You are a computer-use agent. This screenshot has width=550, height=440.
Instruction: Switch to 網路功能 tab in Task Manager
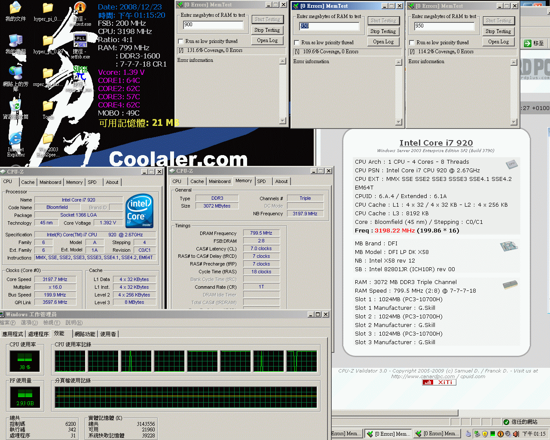point(85,334)
